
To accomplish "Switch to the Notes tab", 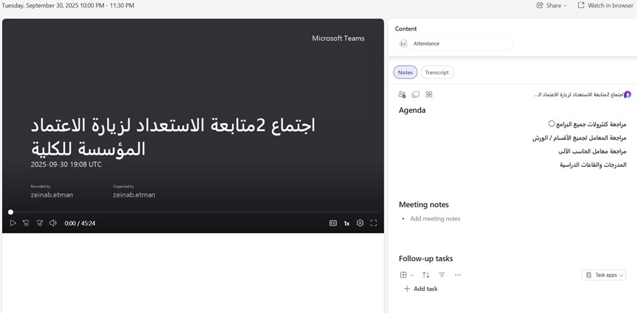I will point(406,72).
